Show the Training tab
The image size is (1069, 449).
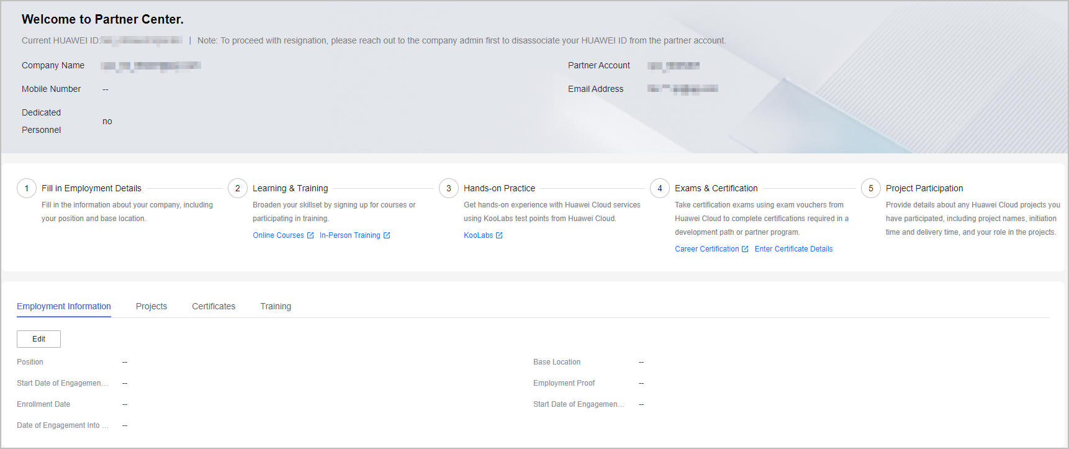(x=276, y=306)
